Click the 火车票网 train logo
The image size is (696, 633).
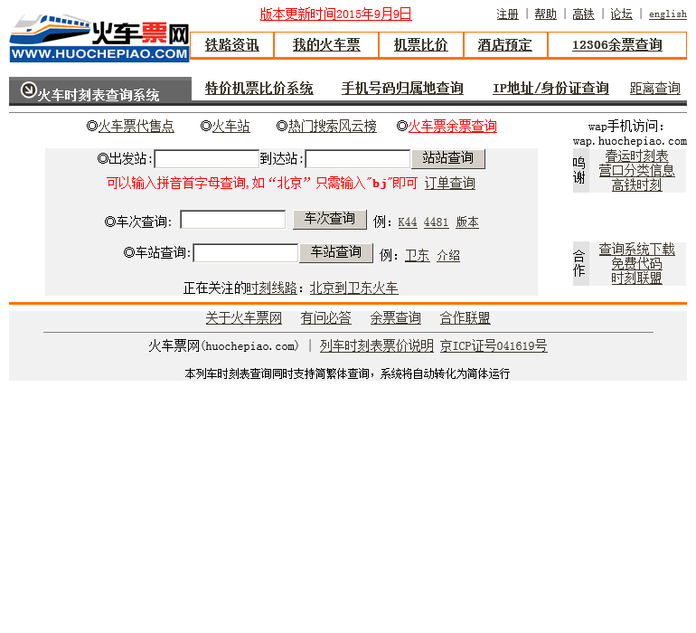coord(99,38)
